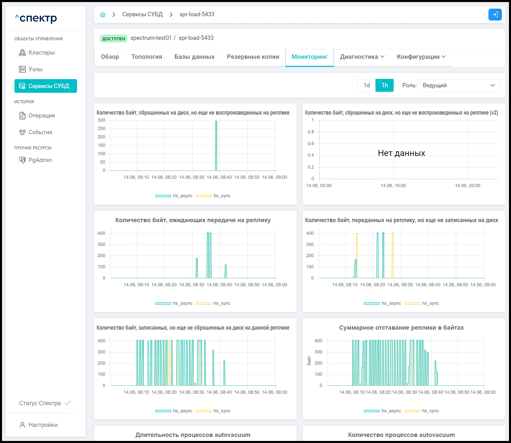Click the Спектр logo

click(x=36, y=18)
